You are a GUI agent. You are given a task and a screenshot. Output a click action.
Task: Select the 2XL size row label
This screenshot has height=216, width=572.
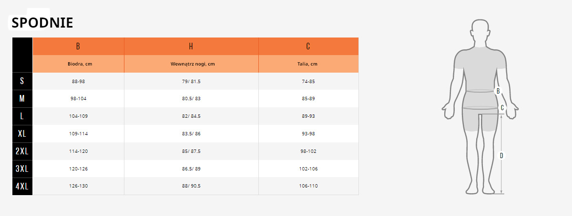(22, 151)
